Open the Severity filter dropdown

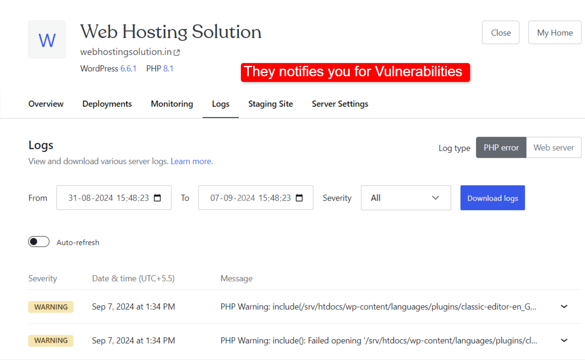coord(405,198)
